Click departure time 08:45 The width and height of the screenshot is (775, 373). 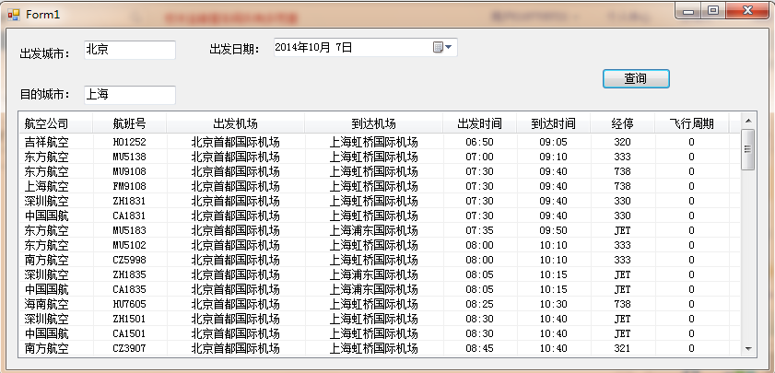(x=479, y=348)
